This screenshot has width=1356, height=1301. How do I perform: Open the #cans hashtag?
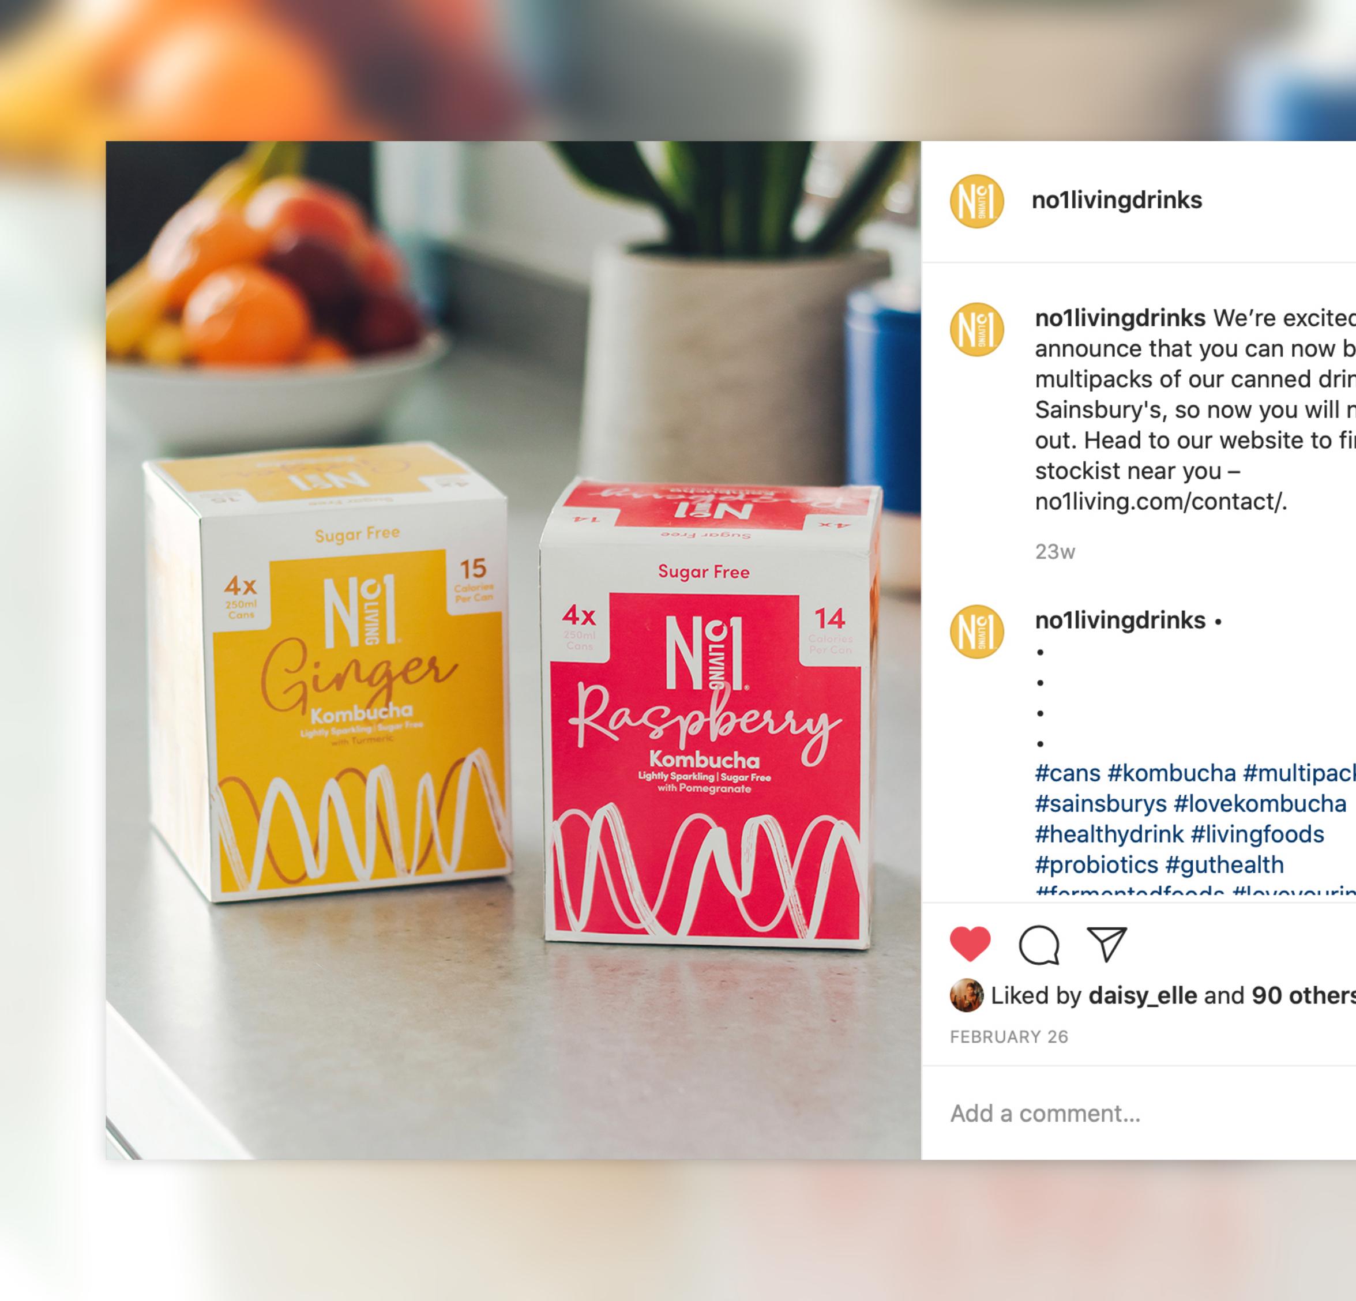coord(1068,773)
